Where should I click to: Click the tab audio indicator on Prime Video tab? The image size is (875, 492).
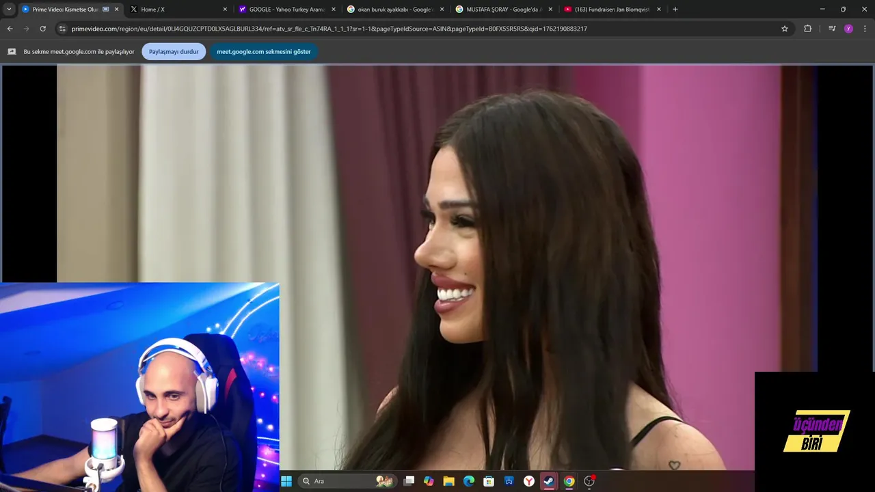coord(105,10)
